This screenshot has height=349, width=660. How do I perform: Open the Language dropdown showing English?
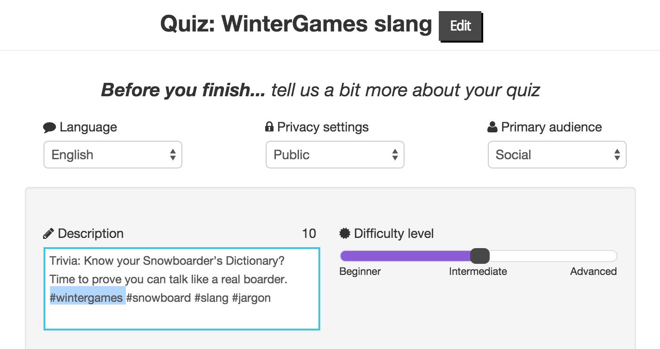pos(113,155)
